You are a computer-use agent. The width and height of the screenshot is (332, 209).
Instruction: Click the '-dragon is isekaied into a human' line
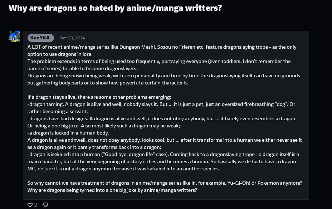[x=163, y=154]
